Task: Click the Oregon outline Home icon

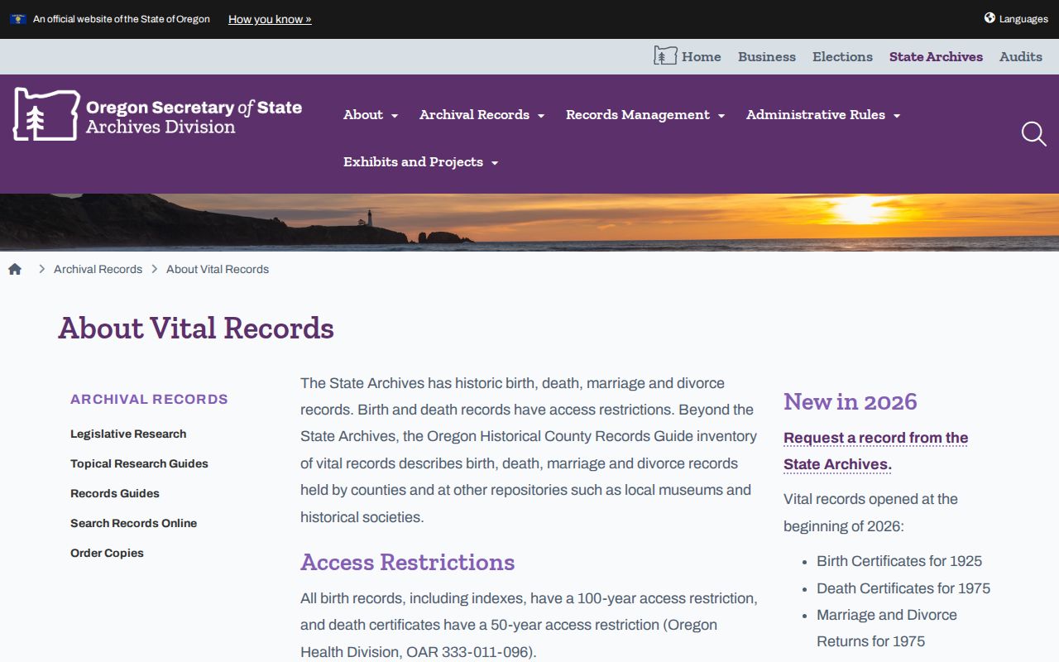Action: 665,56
